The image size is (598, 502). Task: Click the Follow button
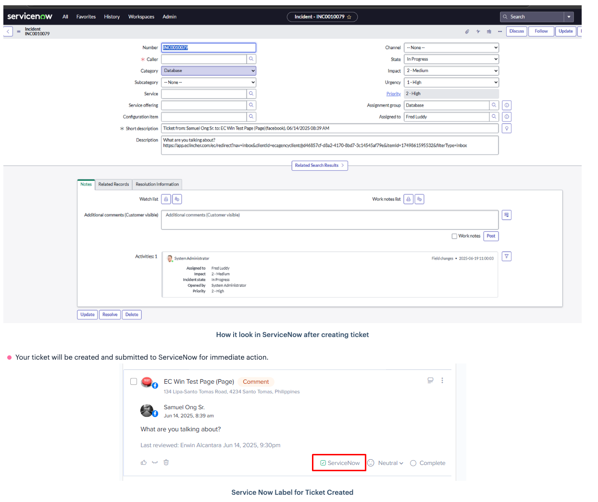[x=541, y=31]
